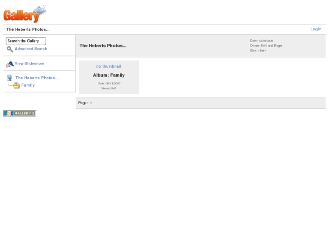Viewport: 329px width, 246px height.
Task: Click the Family folder icon in tree
Action: pyautogui.click(x=16, y=85)
